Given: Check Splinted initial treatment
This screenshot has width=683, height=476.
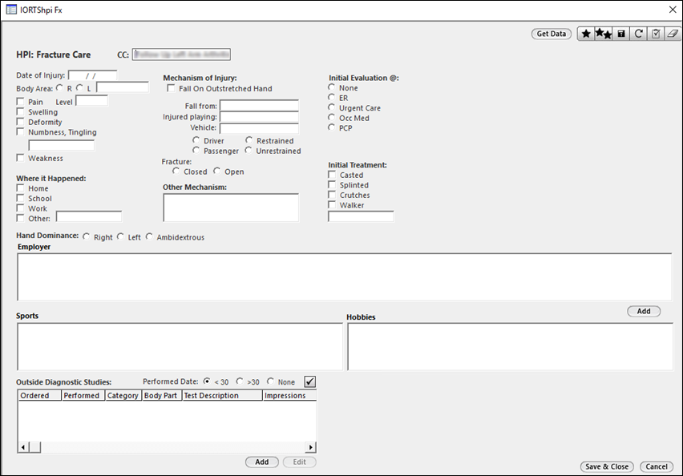Looking at the screenshot, I should [332, 184].
